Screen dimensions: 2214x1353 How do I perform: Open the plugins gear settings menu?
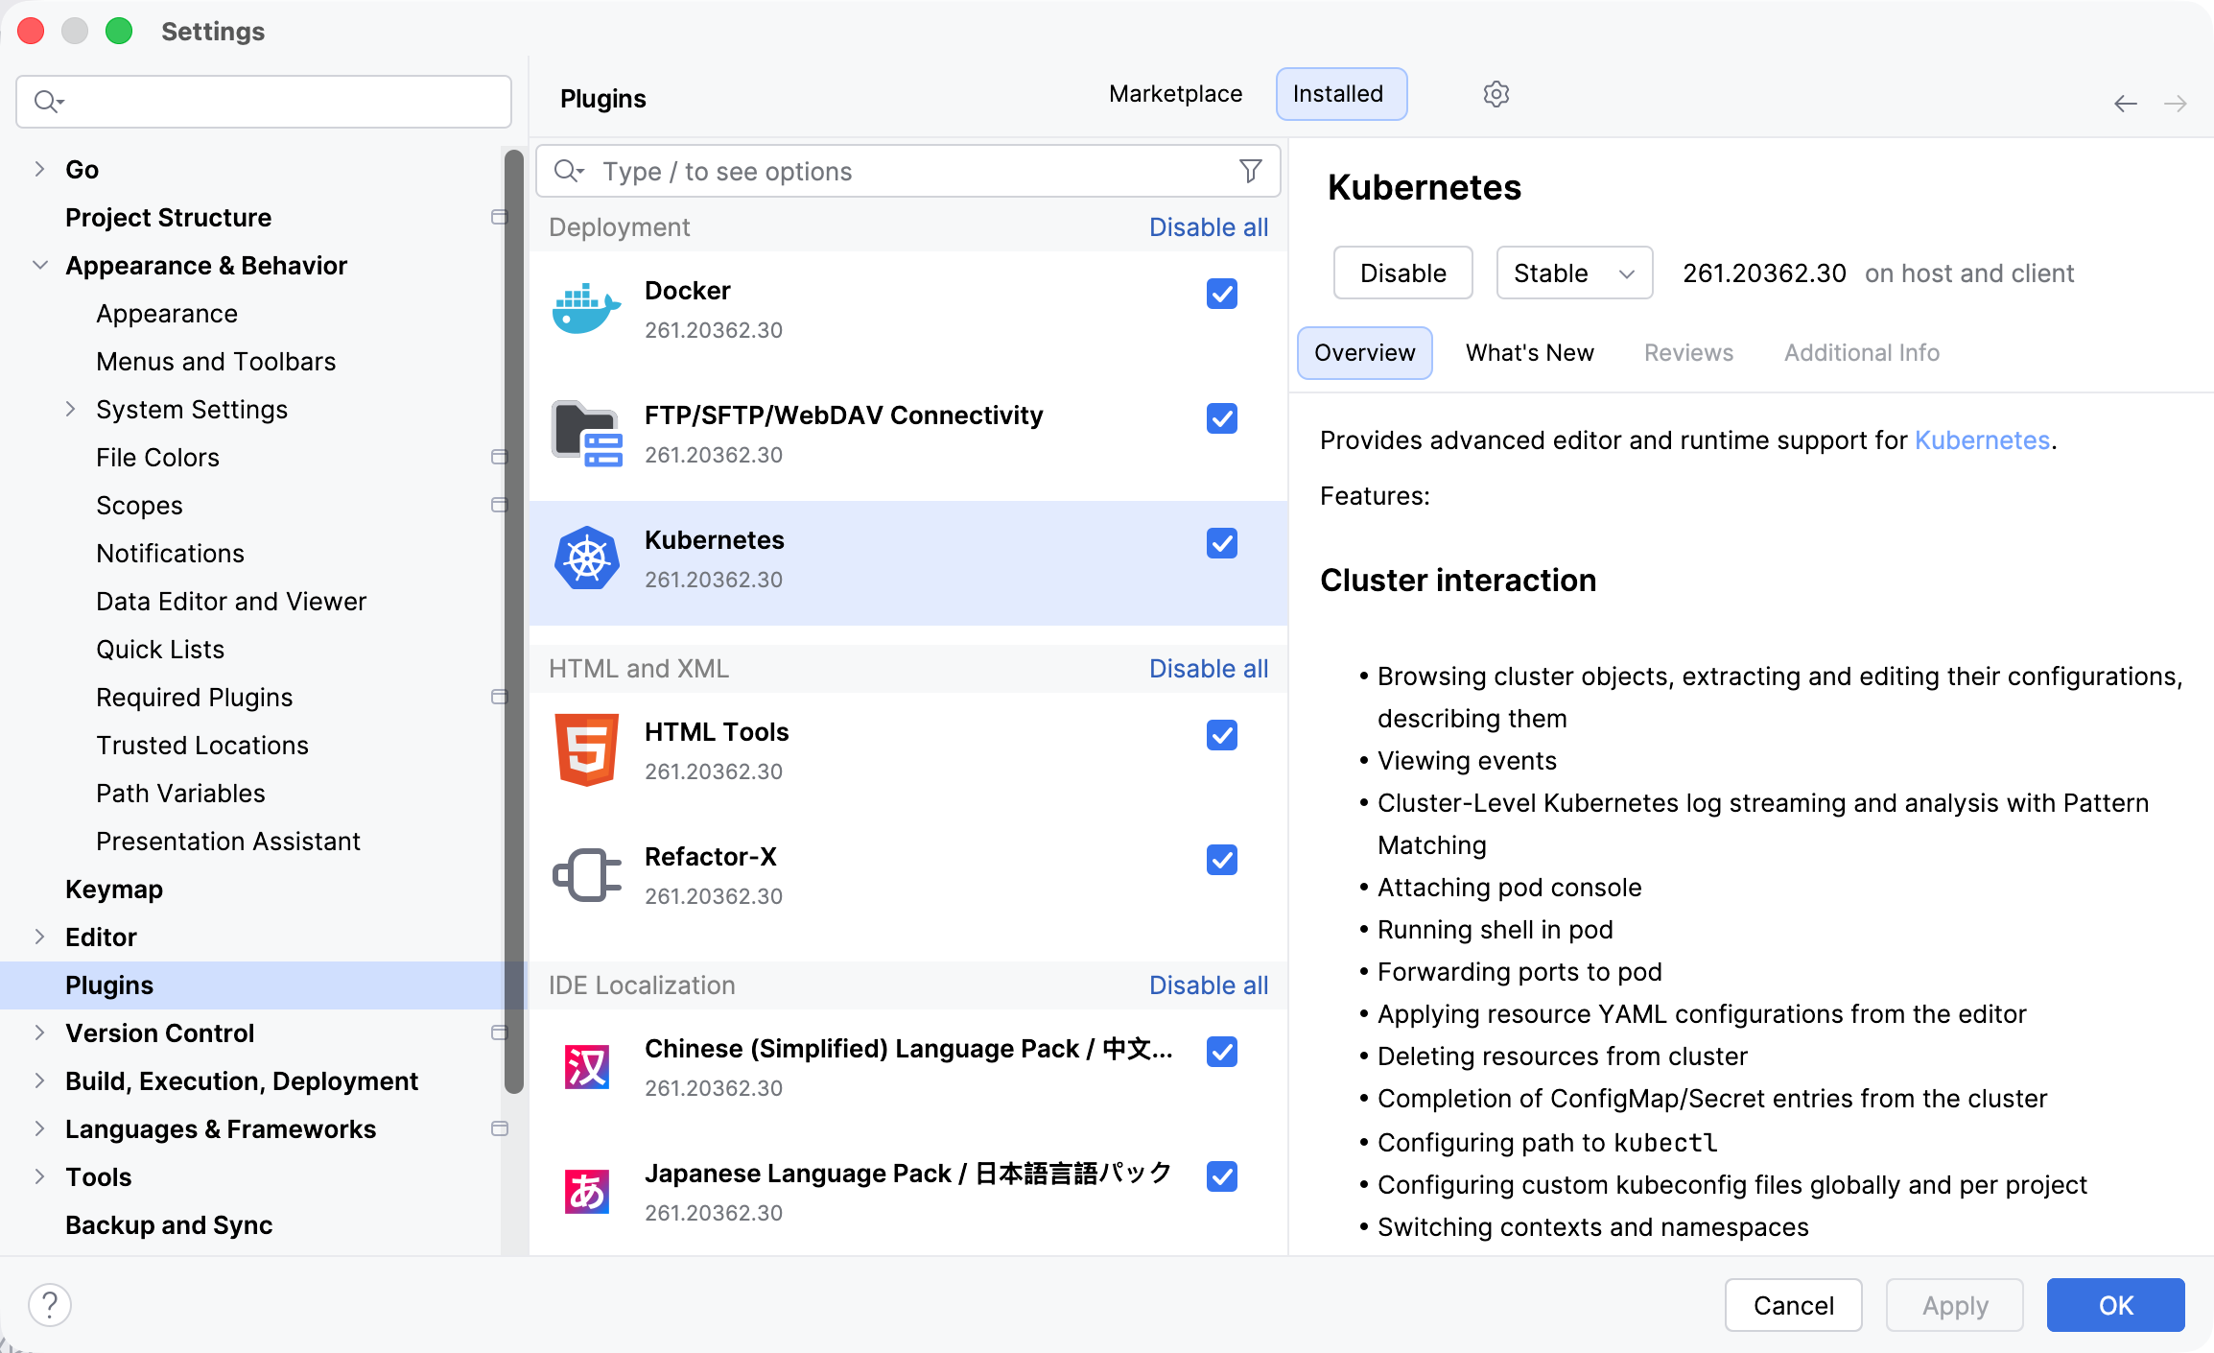tap(1496, 94)
